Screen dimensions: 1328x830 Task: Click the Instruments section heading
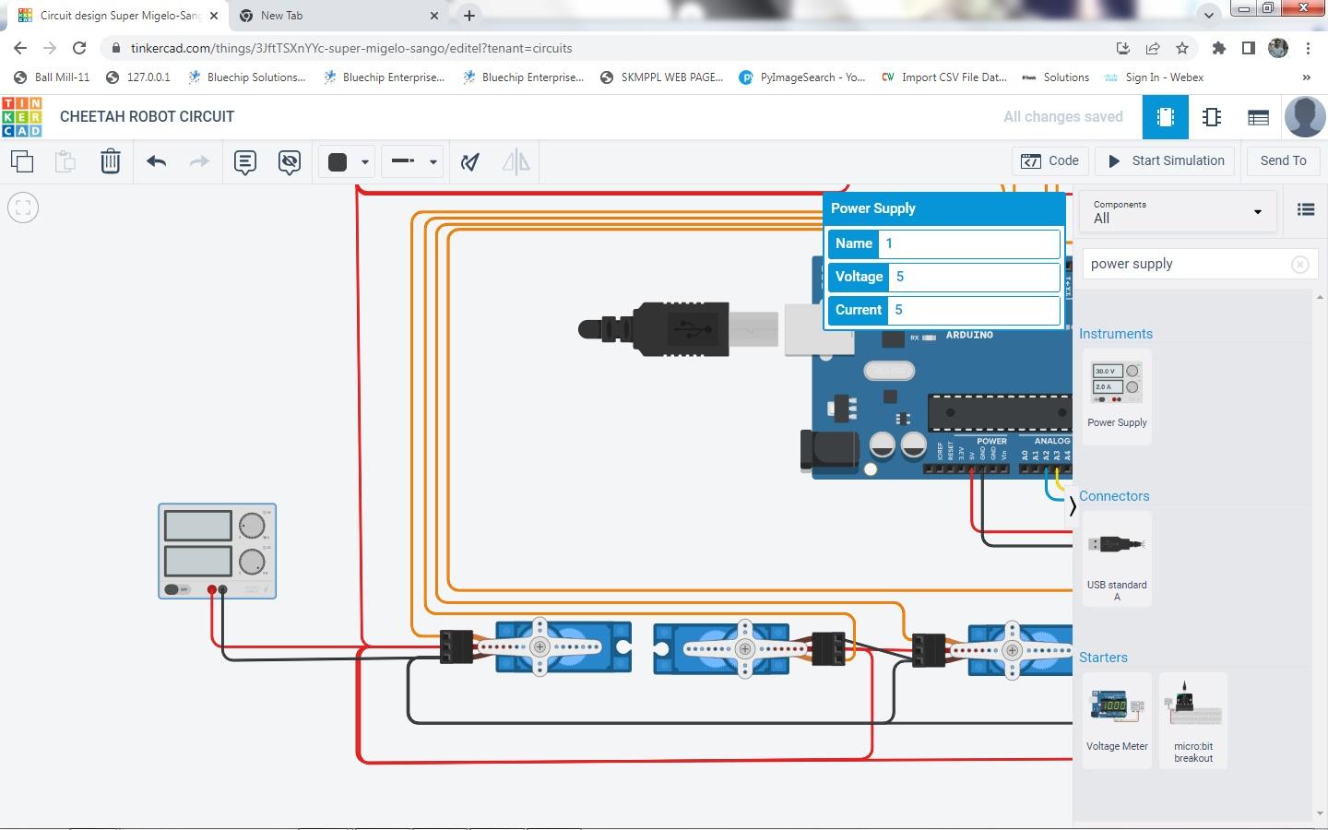pyautogui.click(x=1116, y=334)
